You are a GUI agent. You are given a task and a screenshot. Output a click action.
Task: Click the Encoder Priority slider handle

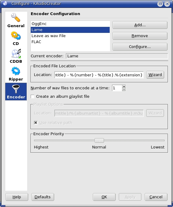(99, 141)
